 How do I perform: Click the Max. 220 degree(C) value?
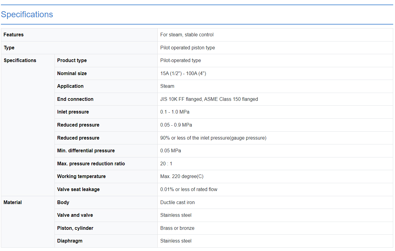pyautogui.click(x=182, y=177)
